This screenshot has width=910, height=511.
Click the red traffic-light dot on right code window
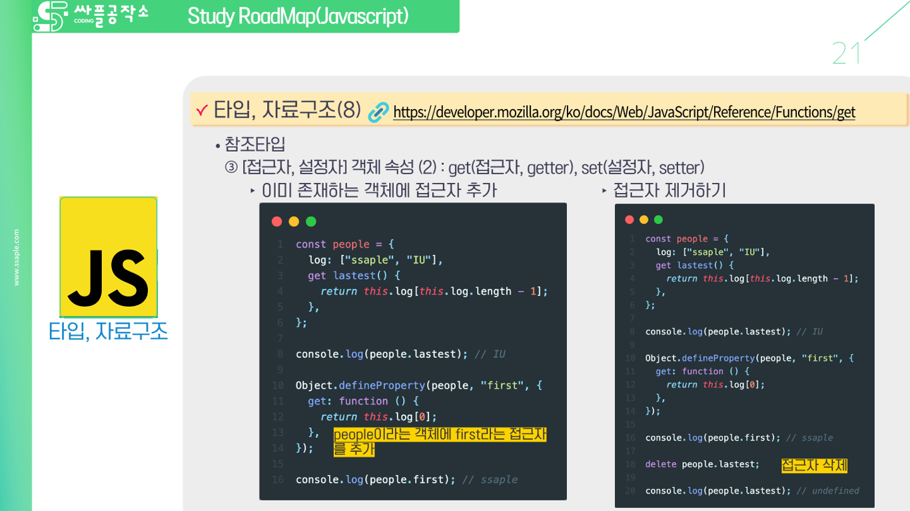(628, 218)
